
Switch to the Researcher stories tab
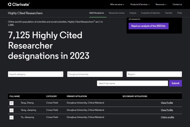pos(117,13)
